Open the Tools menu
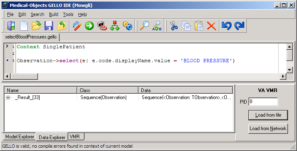297x151 pixels. pyautogui.click(x=68, y=14)
